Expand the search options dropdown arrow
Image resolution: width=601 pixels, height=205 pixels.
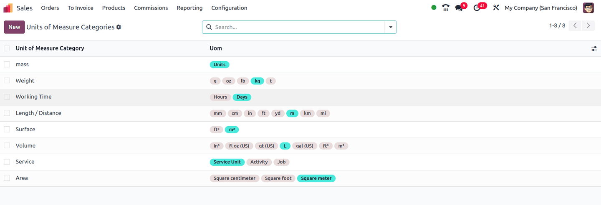coord(391,27)
